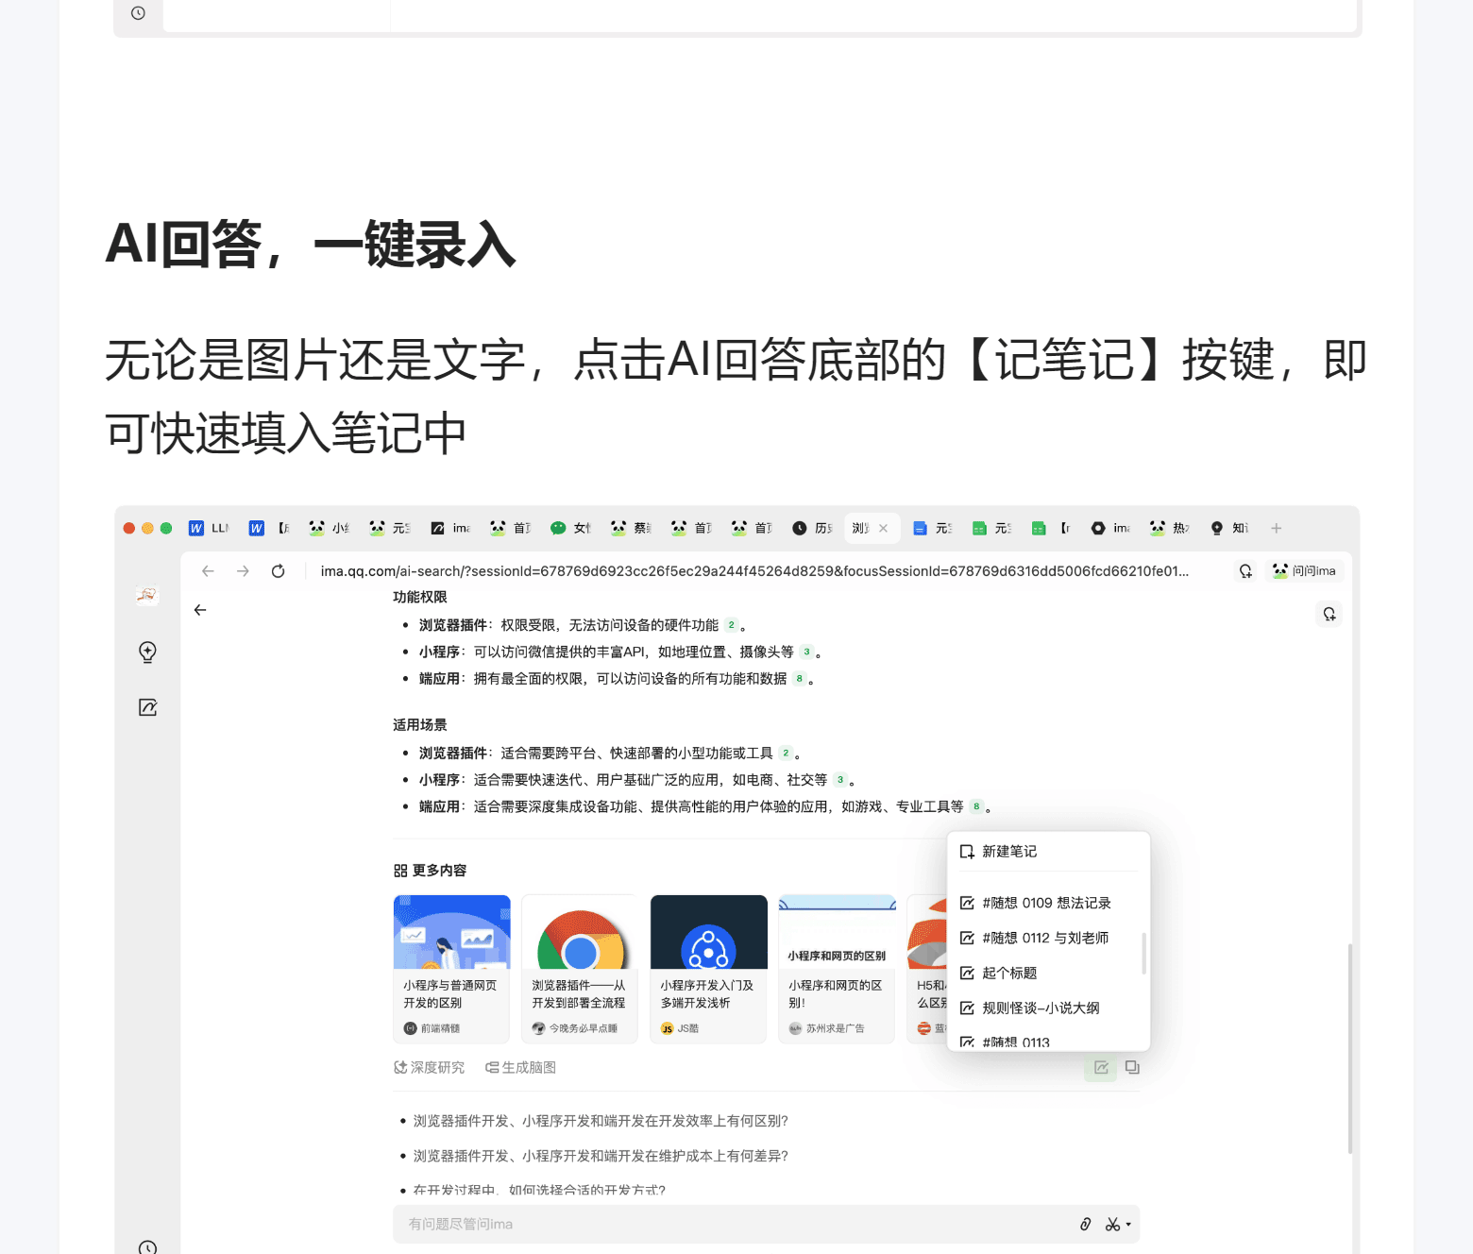This screenshot has width=1473, height=1254.
Task: Choose note #随想 0109 想法记录
Action: click(x=1045, y=904)
